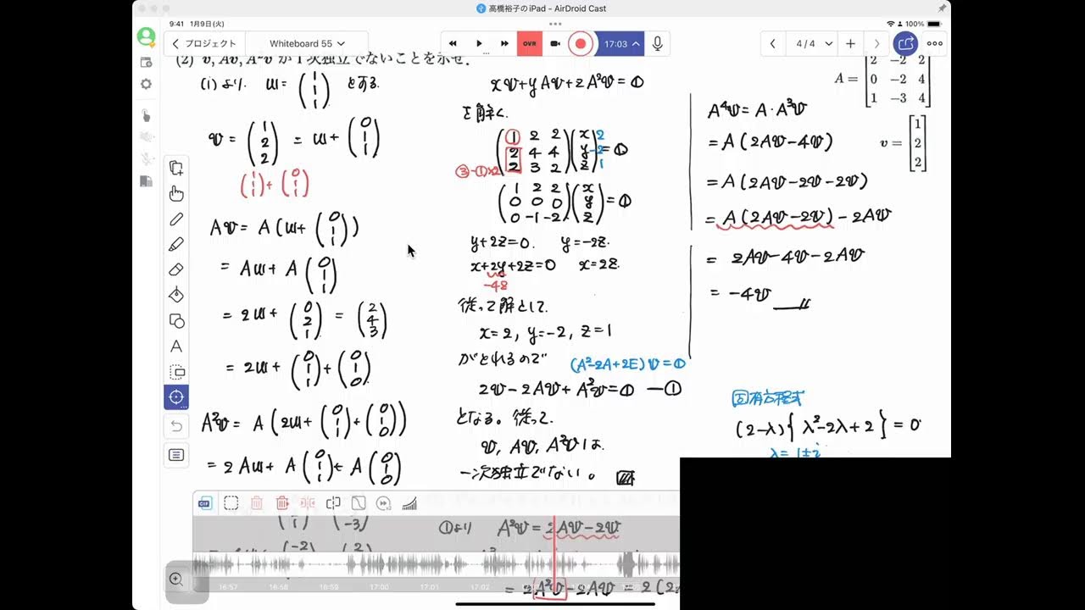Start recording with the red record button
This screenshot has height=610, width=1085.
coord(581,43)
